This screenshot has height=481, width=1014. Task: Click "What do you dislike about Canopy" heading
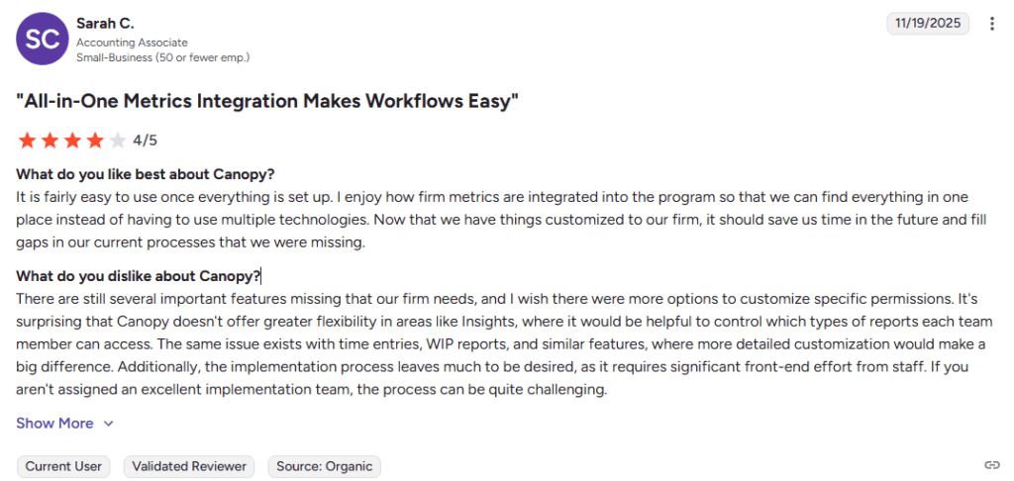tap(138, 276)
